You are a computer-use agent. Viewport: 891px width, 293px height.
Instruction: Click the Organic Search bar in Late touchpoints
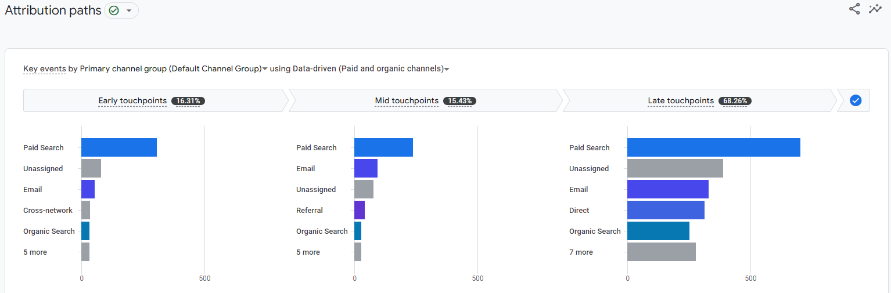[658, 231]
